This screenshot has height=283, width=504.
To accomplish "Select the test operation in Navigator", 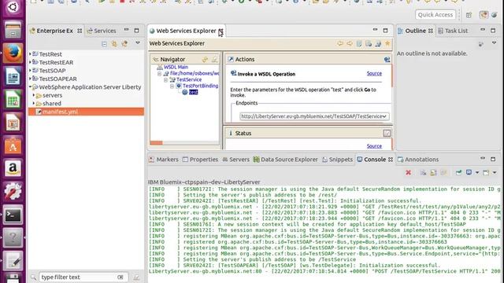I will click(x=193, y=92).
